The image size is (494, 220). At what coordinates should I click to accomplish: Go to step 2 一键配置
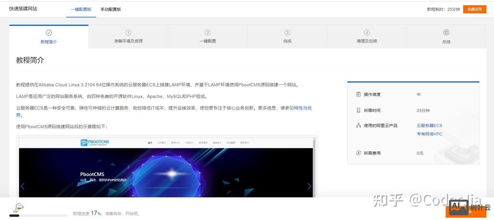(x=208, y=37)
